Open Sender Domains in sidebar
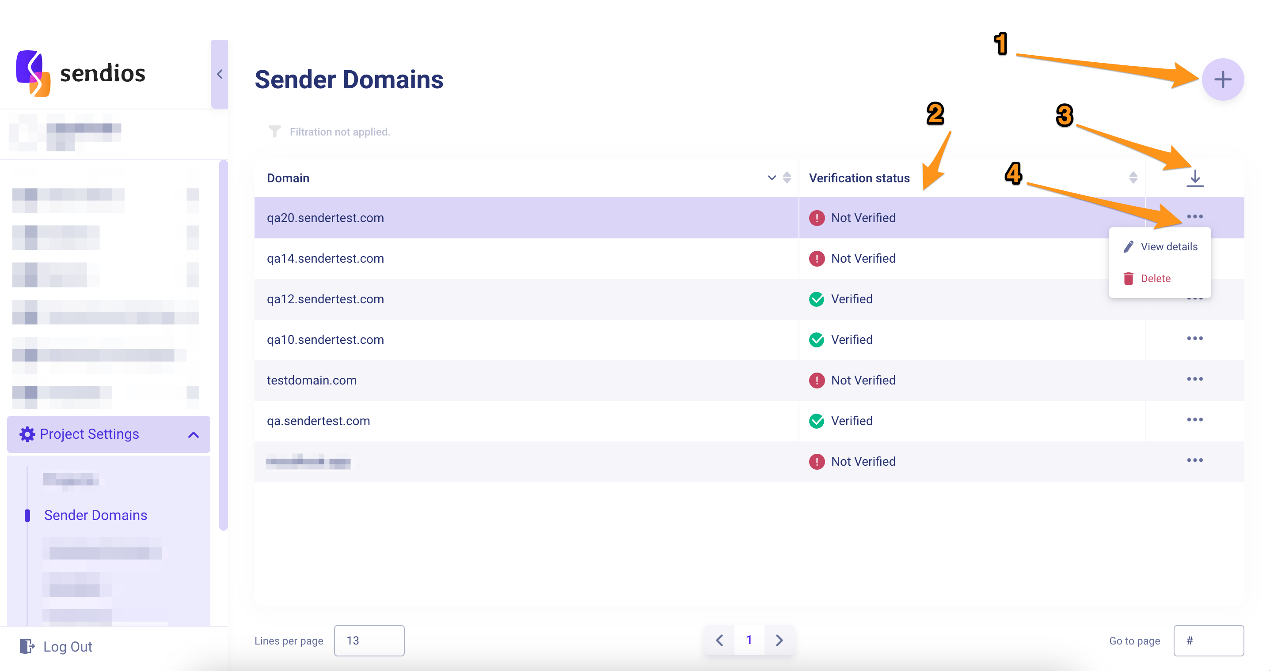The image size is (1270, 671). click(x=95, y=515)
